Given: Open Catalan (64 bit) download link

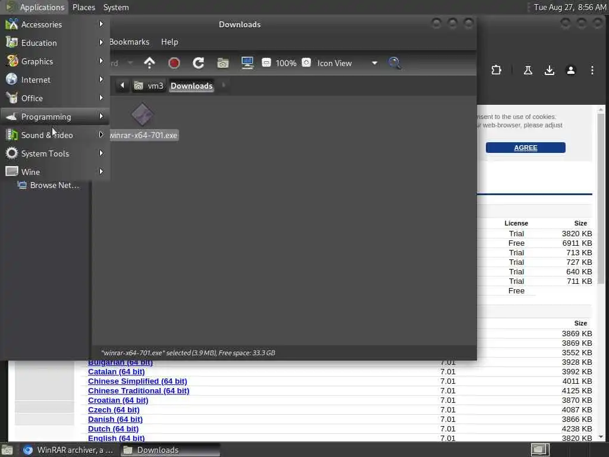Looking at the screenshot, I should coord(116,372).
